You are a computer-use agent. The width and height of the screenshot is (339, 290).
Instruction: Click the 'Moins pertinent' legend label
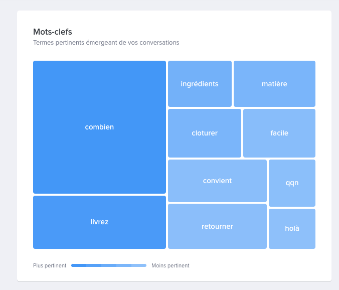click(171, 265)
